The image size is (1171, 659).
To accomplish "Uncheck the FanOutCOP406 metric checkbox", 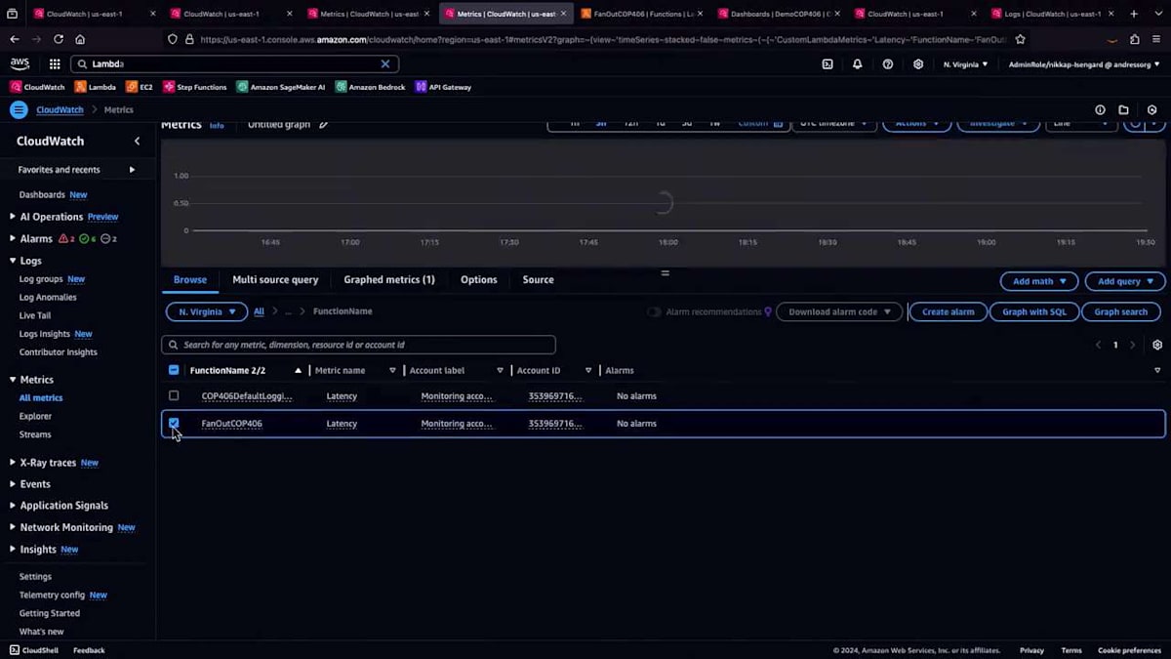I will [174, 423].
